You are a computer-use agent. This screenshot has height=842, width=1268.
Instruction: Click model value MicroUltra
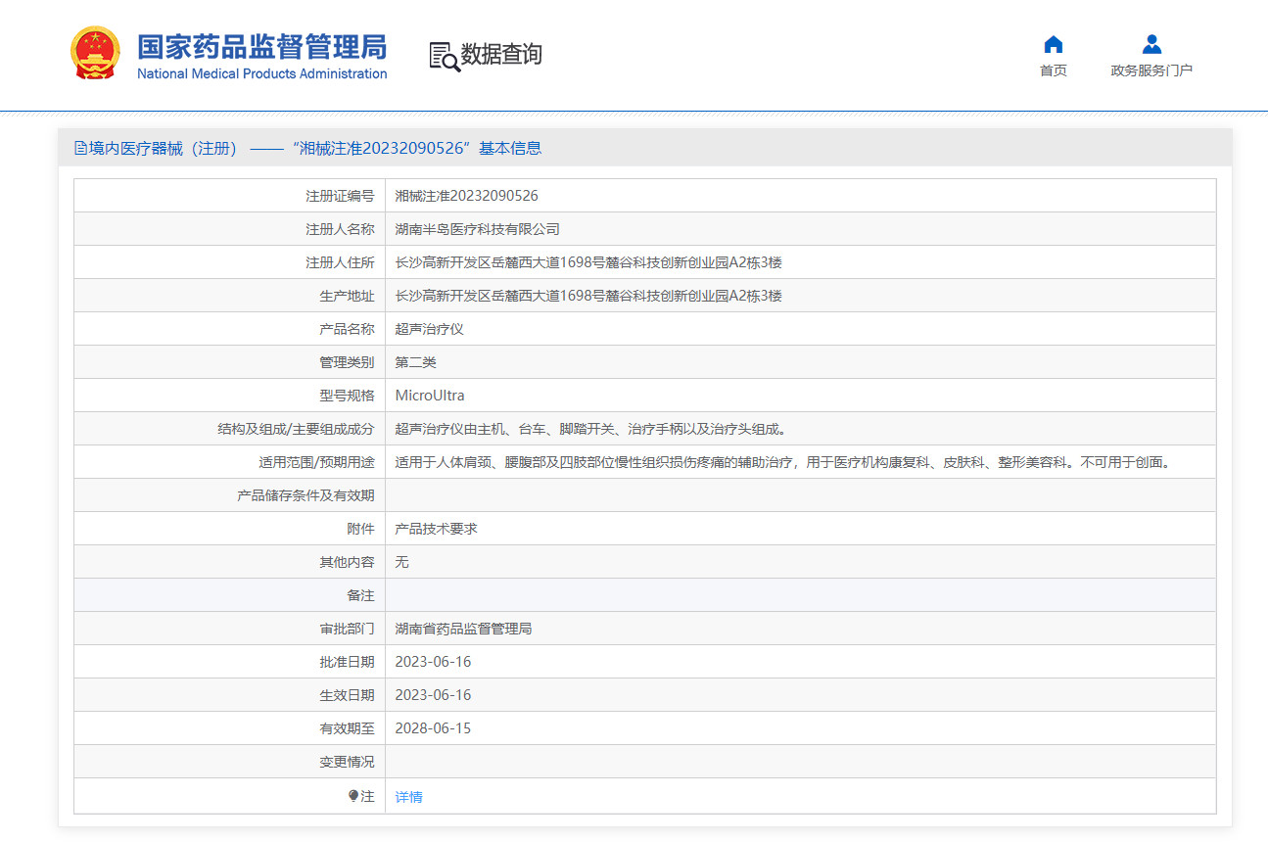430,396
